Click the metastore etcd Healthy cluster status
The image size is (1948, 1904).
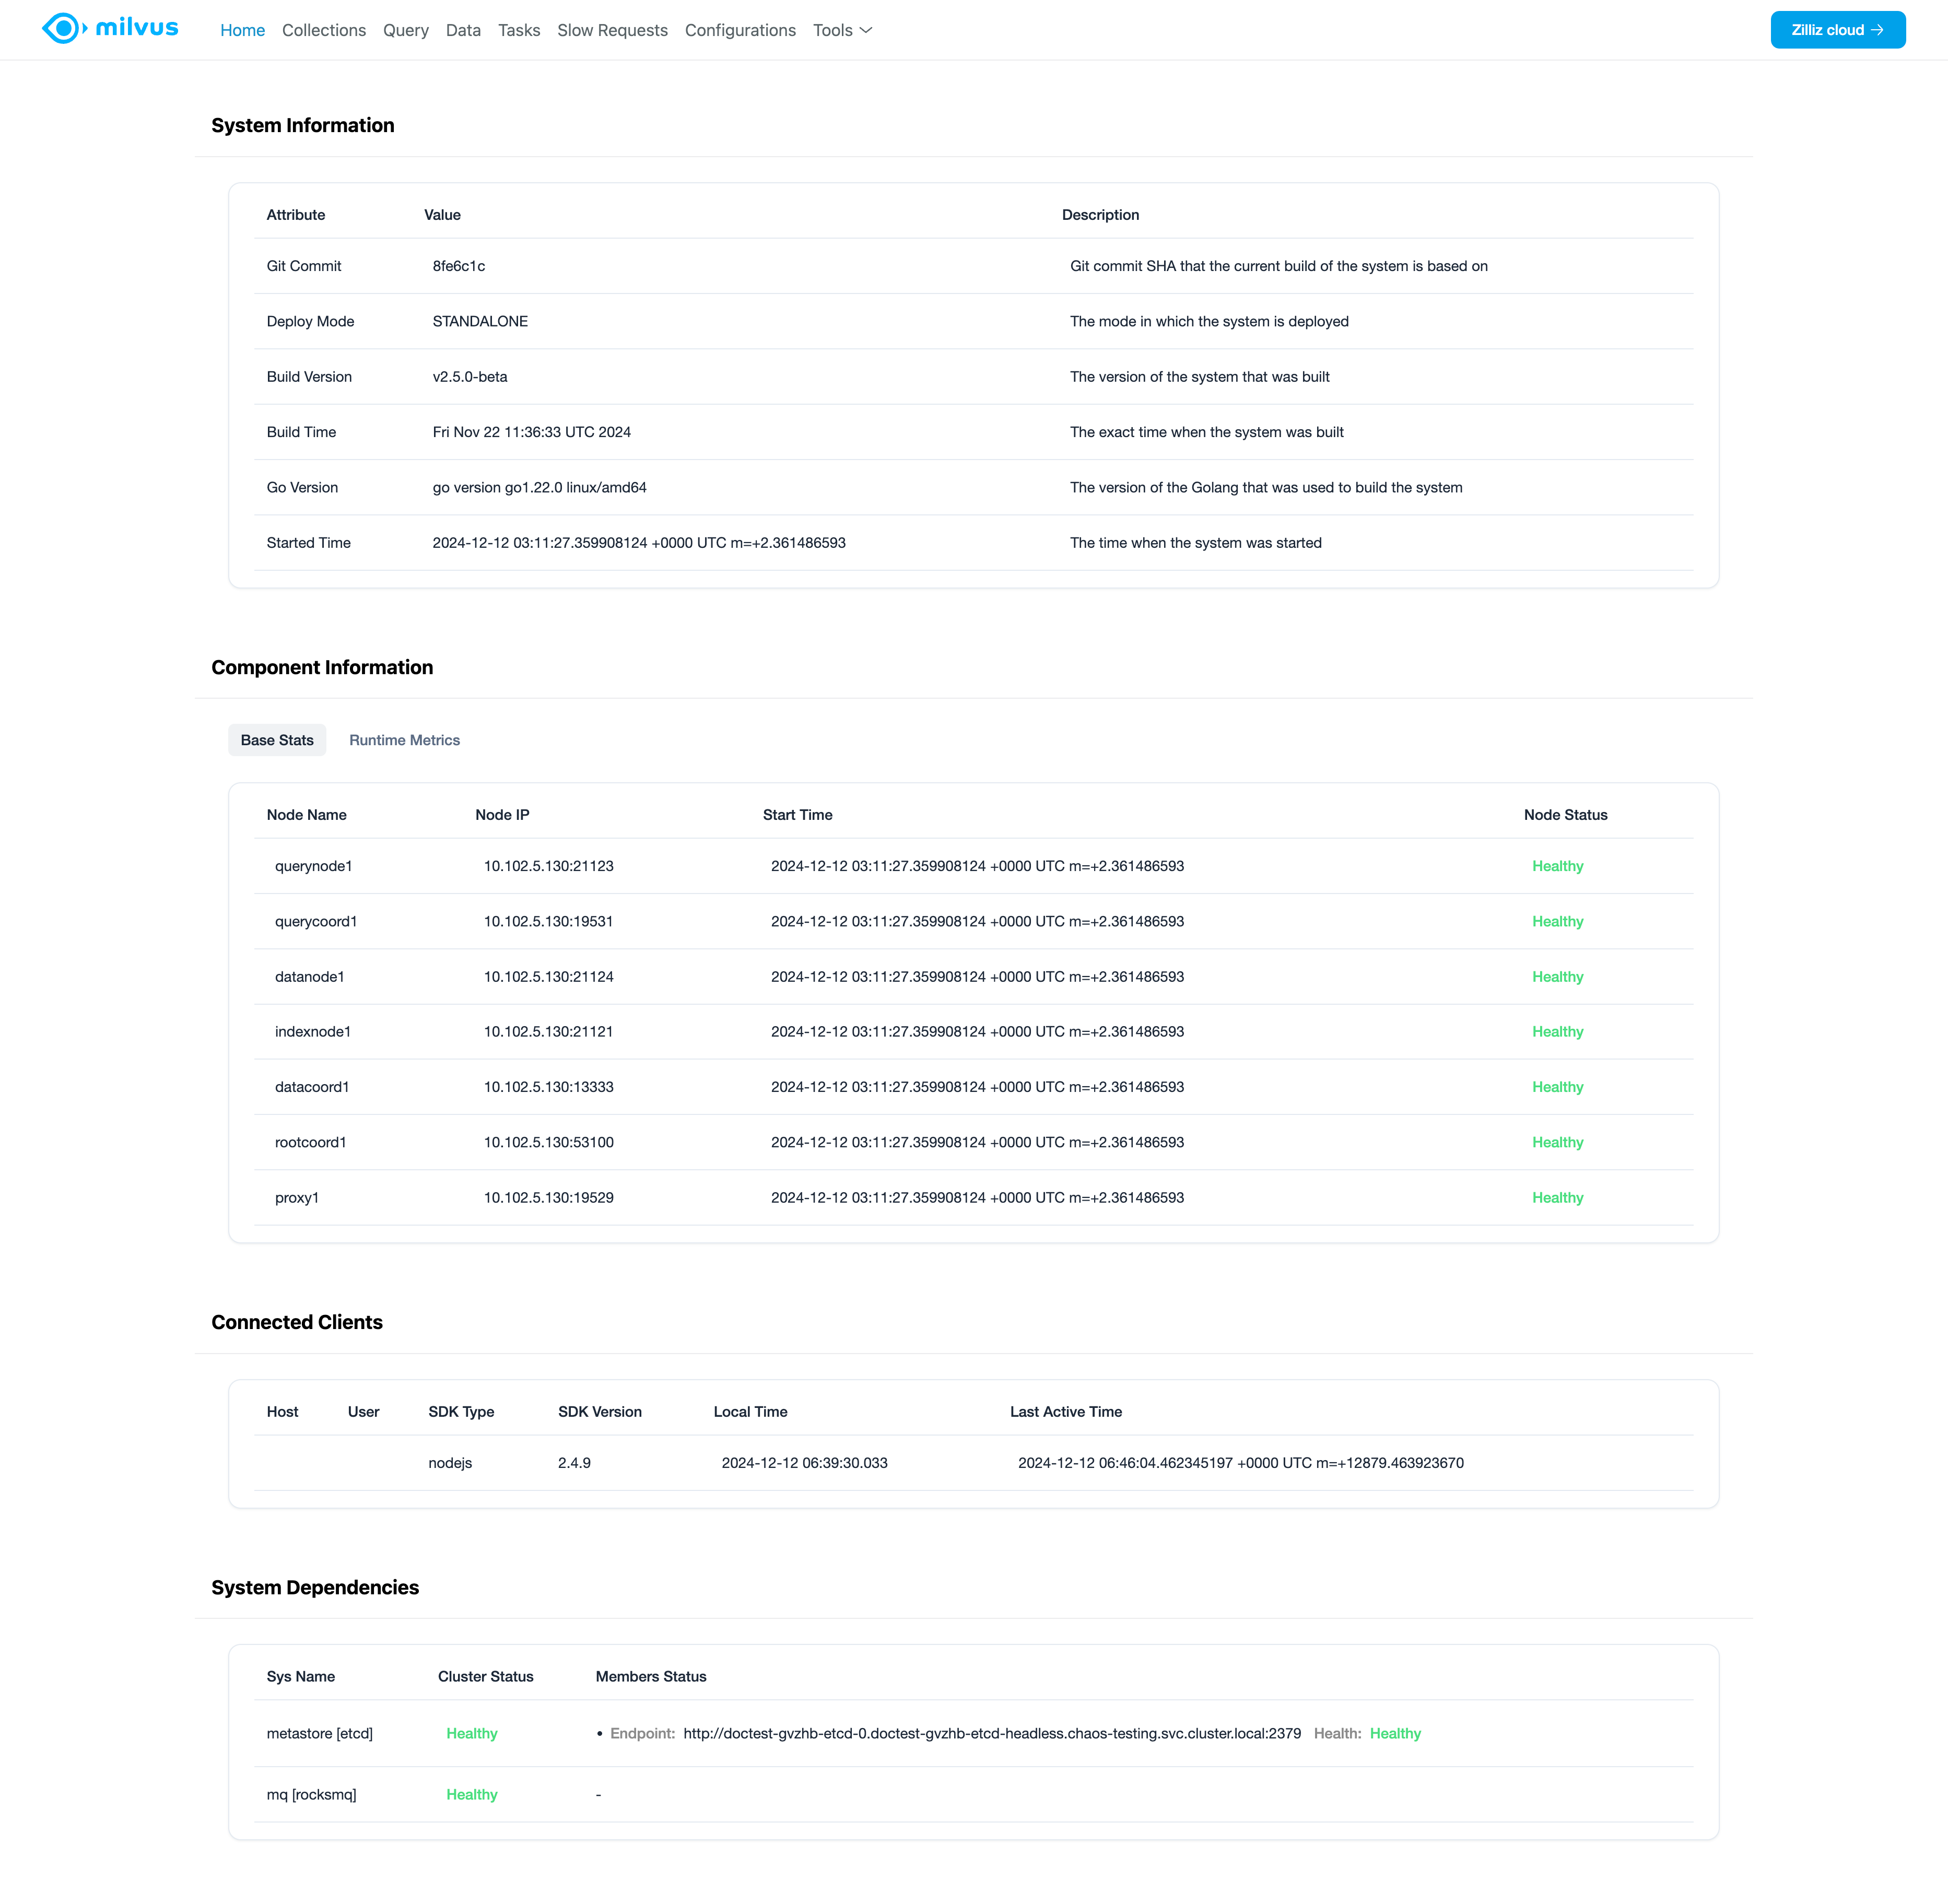click(x=472, y=1733)
